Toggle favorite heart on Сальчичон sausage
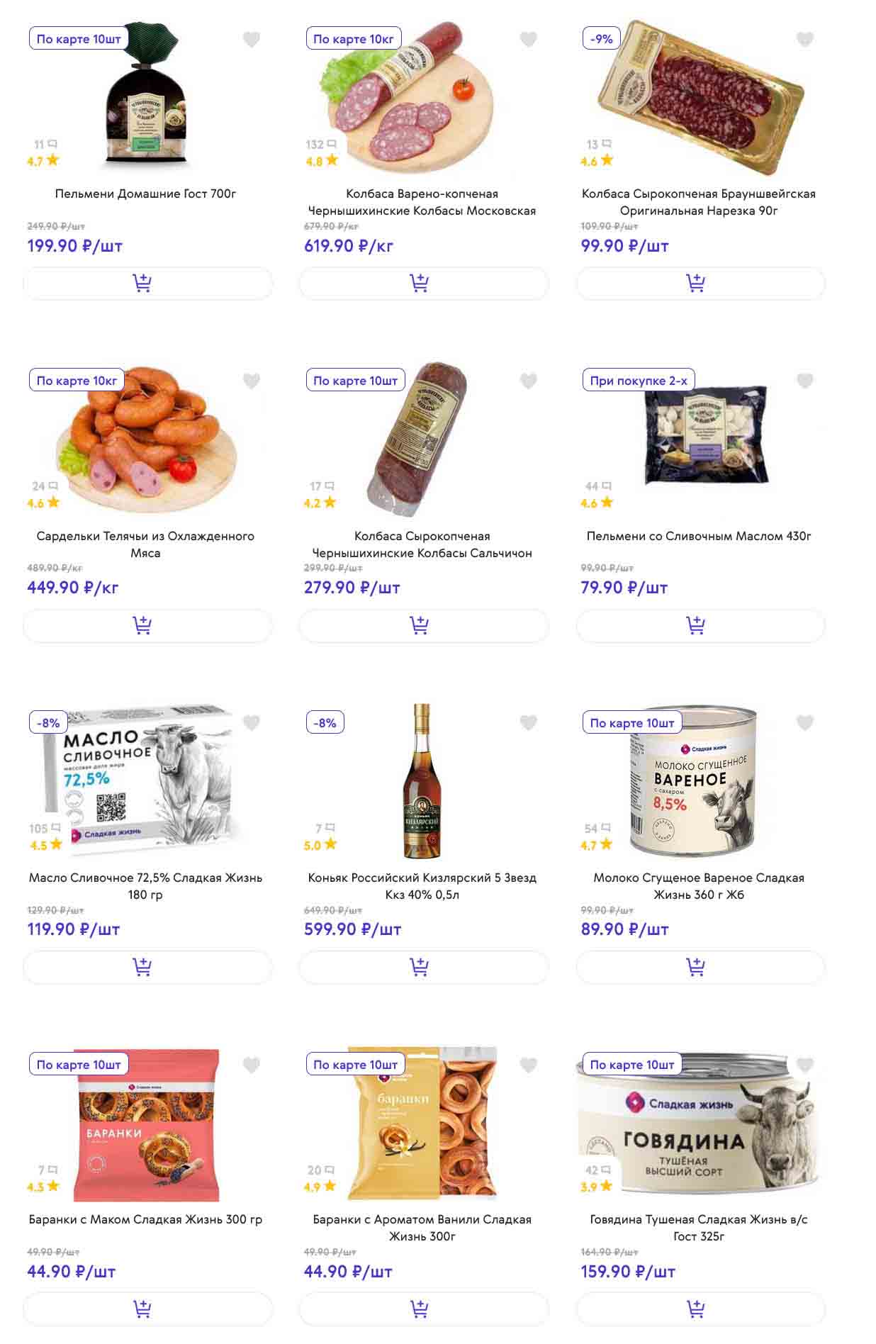The width and height of the screenshot is (876, 1344). [528, 381]
